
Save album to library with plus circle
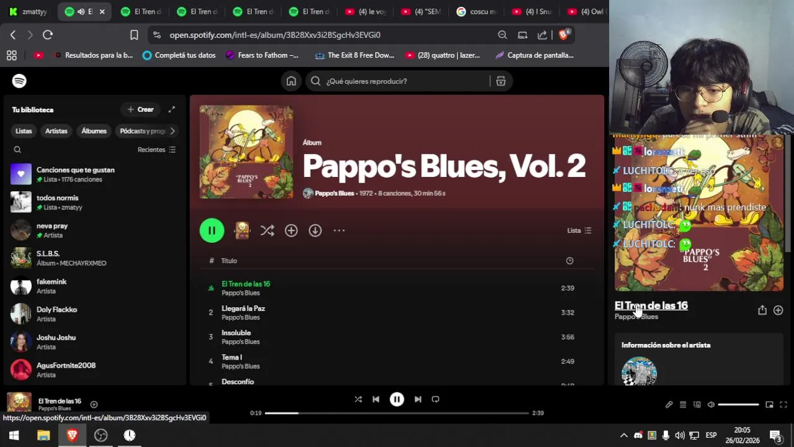click(x=291, y=230)
